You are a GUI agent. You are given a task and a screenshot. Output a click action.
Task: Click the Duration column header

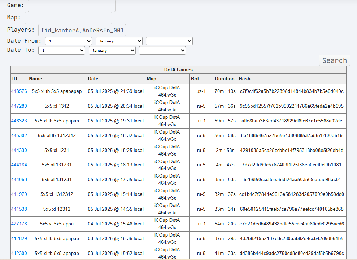coord(225,79)
